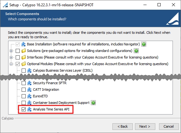Viewport: 181px width, 133px height.
Task: Click the Calypso sail logo in title bar
Action: click(5, 5)
